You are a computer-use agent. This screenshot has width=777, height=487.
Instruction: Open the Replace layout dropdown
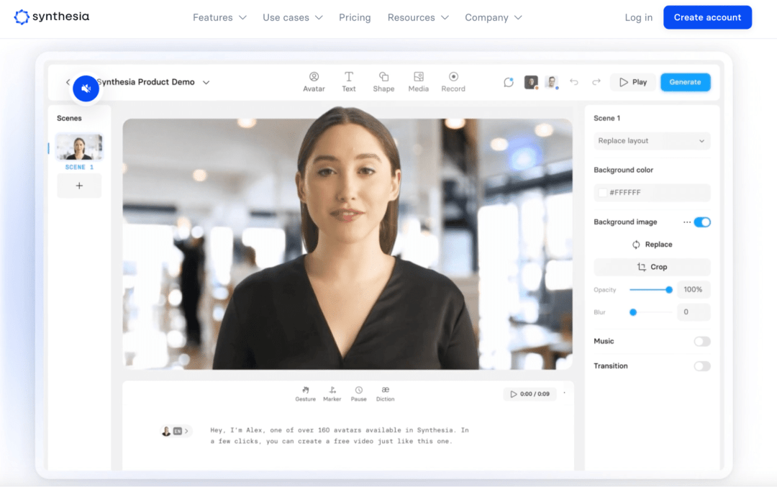[x=652, y=141]
